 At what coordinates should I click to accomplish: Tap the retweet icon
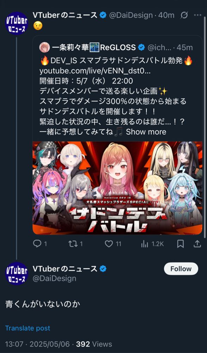[73, 244]
